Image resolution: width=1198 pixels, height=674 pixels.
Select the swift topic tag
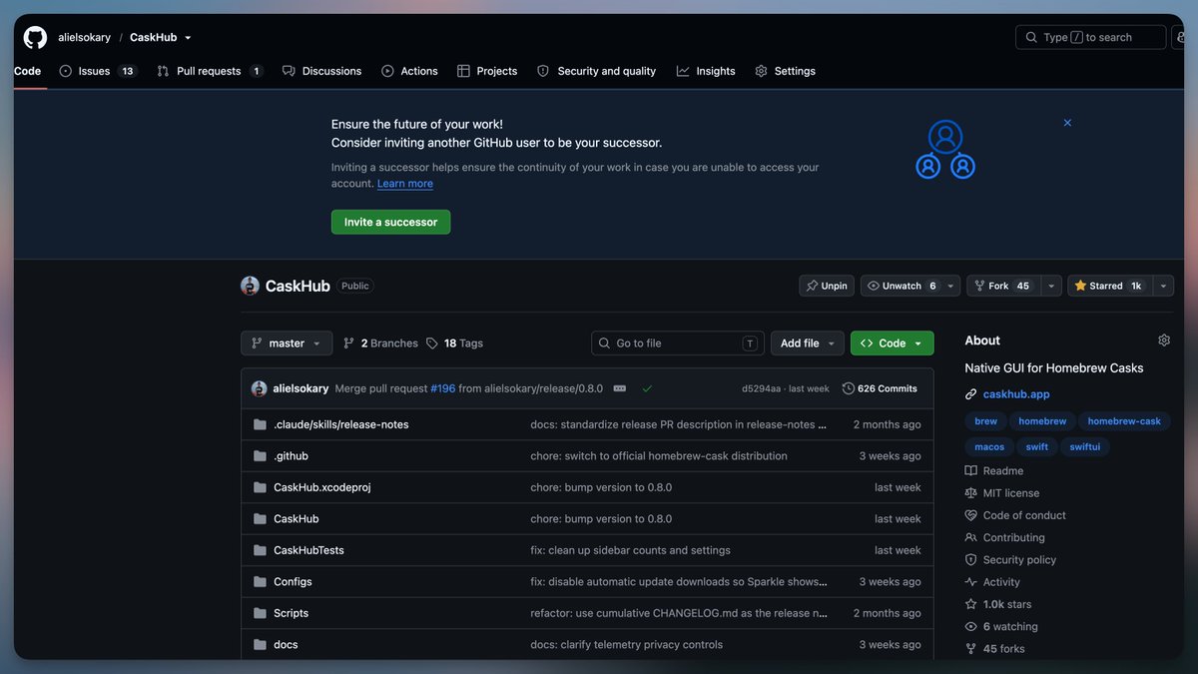click(x=1037, y=447)
